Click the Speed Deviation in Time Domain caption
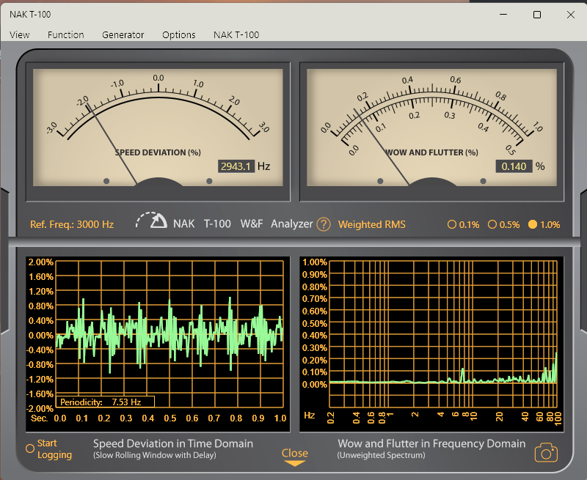587x480 pixels. (173, 444)
